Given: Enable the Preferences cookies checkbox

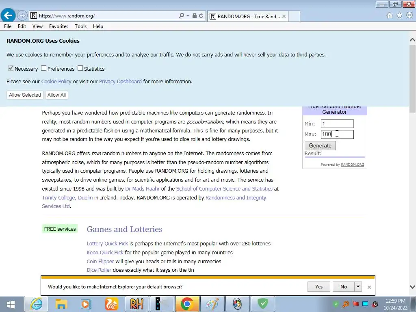Looking at the screenshot, I should (x=44, y=68).
